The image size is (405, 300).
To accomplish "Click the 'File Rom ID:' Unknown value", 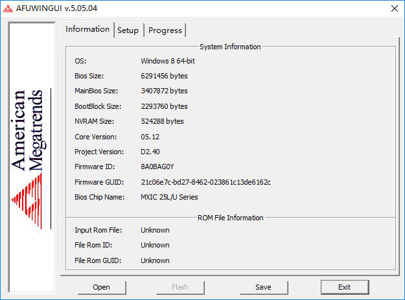I will (155, 246).
